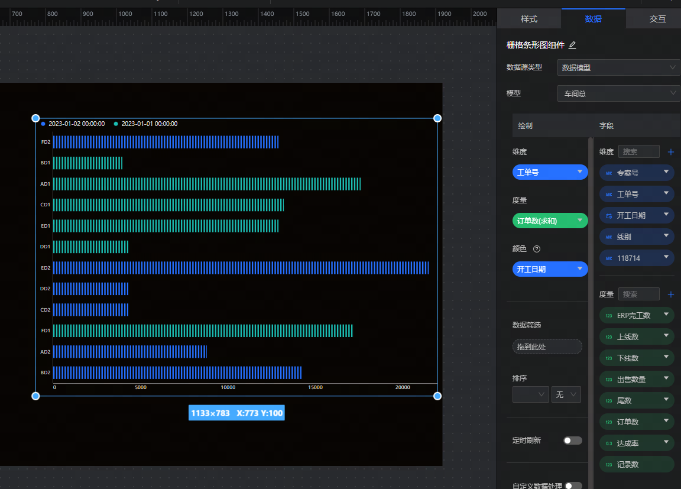This screenshot has width=681, height=489.
Task: Expand the 模型 dropdown showing 车间总
Action: coord(618,93)
